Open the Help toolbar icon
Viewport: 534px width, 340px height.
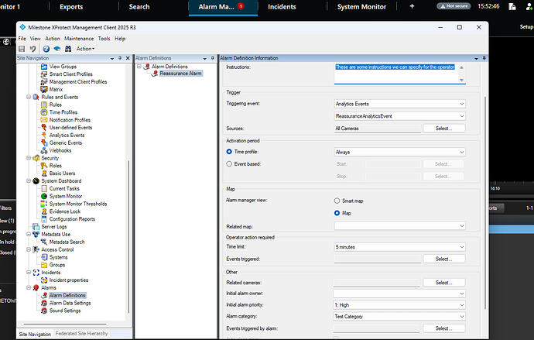click(46, 49)
